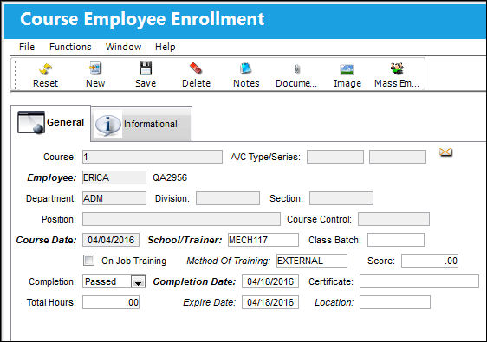
Task: Switch to the General tab
Action: click(51, 123)
